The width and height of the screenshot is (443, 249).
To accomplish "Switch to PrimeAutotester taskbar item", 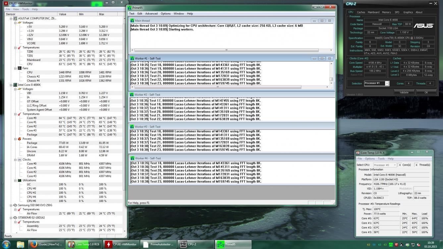I will [x=159, y=244].
